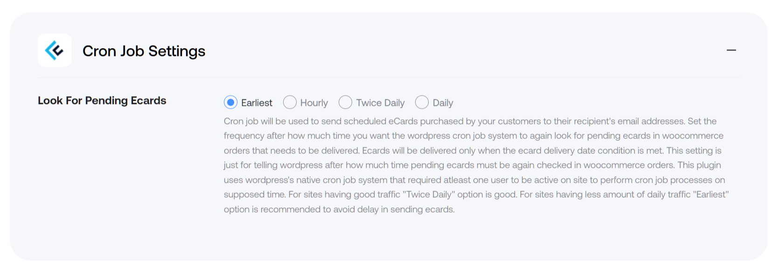Viewport: 779px width, 270px height.
Task: Collapse the Cron Job Settings panel
Action: (x=731, y=50)
